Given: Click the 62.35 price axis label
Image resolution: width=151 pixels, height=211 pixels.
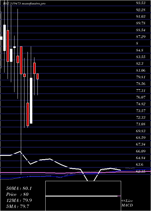Looking at the screenshot, I should [141, 171].
